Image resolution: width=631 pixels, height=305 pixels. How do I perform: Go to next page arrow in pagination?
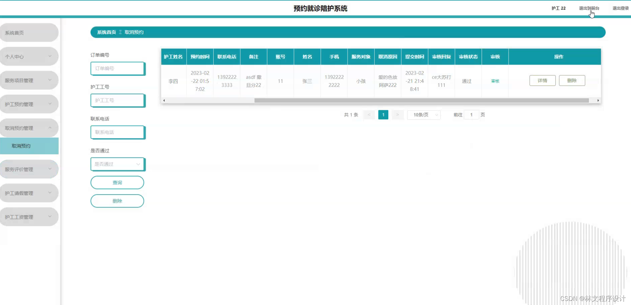point(398,115)
